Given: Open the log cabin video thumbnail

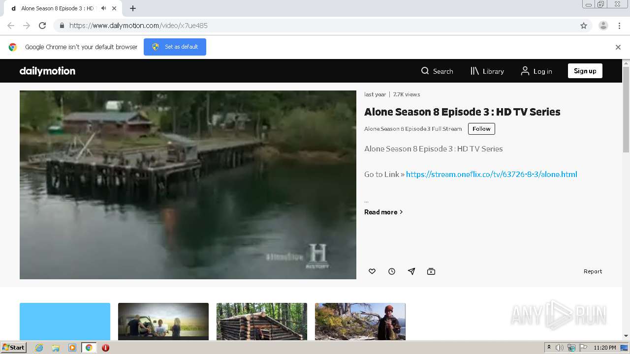Looking at the screenshot, I should point(262,321).
